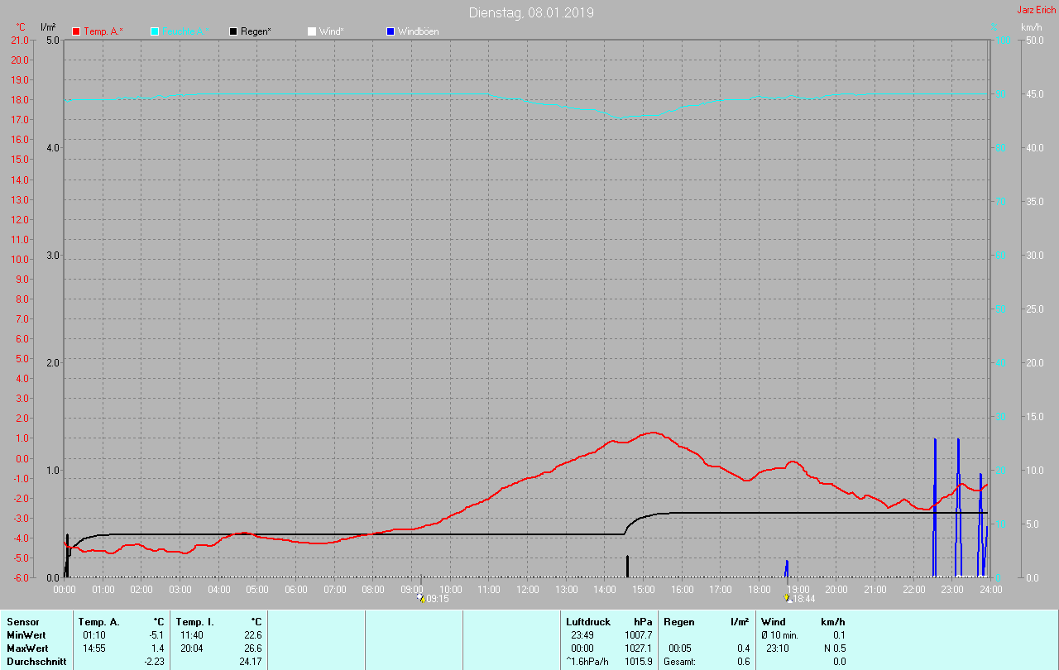This screenshot has width=1059, height=670.
Task: Click the black rain bar near 14:30
Action: 627,567
